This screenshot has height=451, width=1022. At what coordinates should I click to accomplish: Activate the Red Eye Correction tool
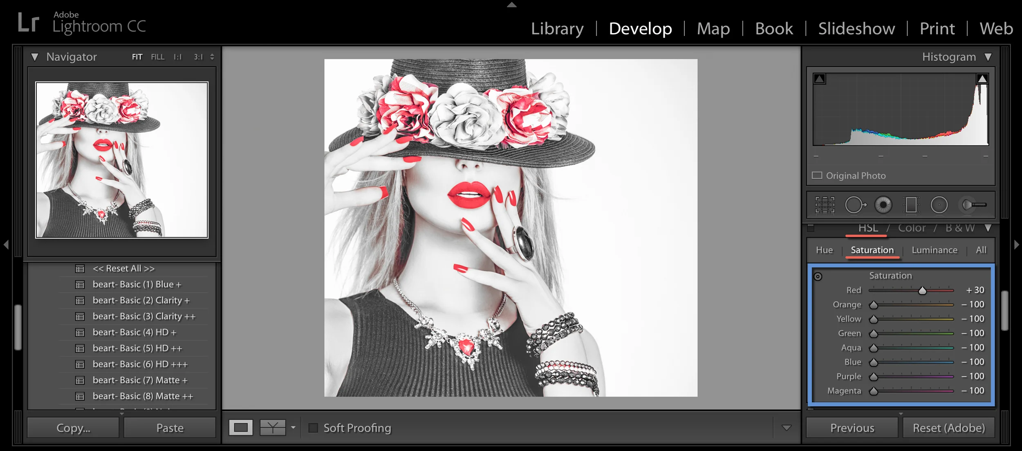tap(883, 205)
